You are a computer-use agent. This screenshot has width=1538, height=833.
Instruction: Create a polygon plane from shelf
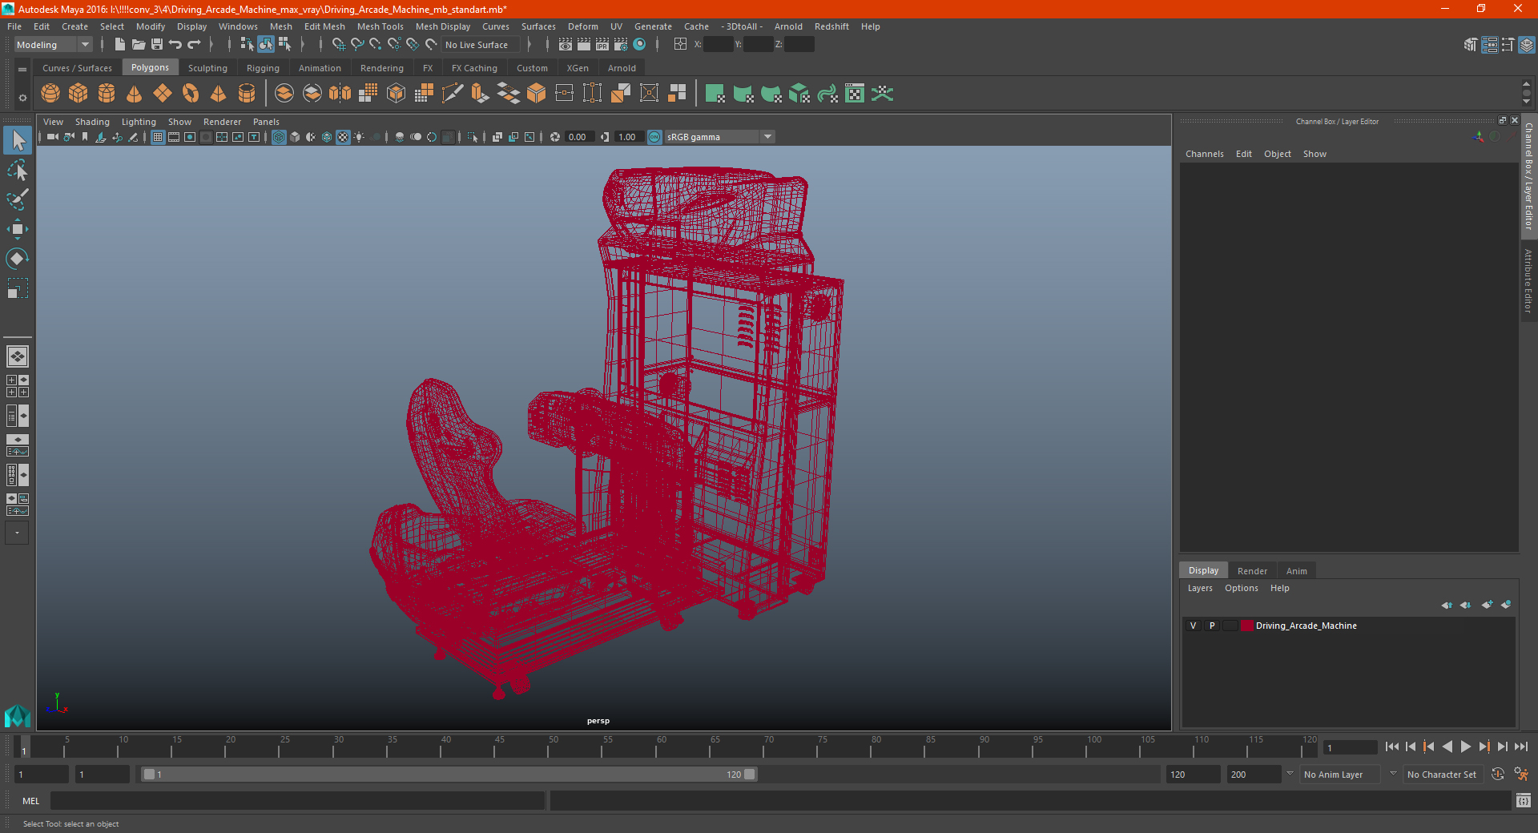[163, 94]
